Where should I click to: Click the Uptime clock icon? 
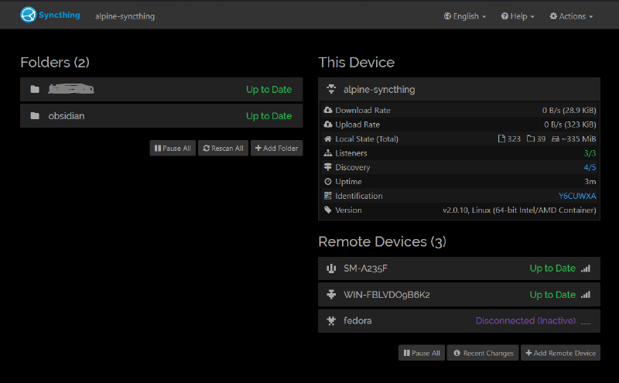[x=328, y=181]
